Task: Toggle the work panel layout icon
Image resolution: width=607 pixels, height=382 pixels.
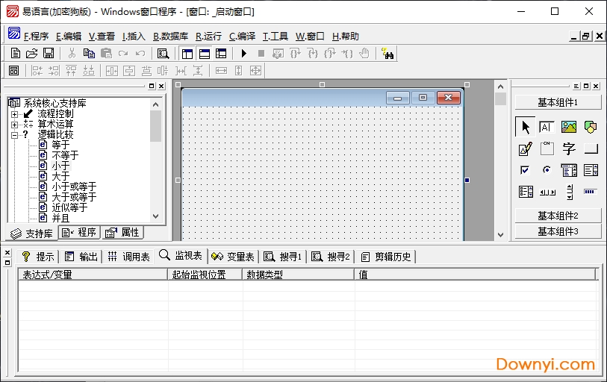Action: [x=187, y=54]
